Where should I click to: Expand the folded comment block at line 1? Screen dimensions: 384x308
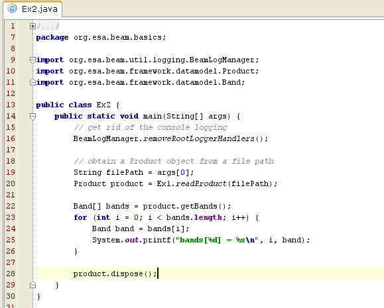32,26
